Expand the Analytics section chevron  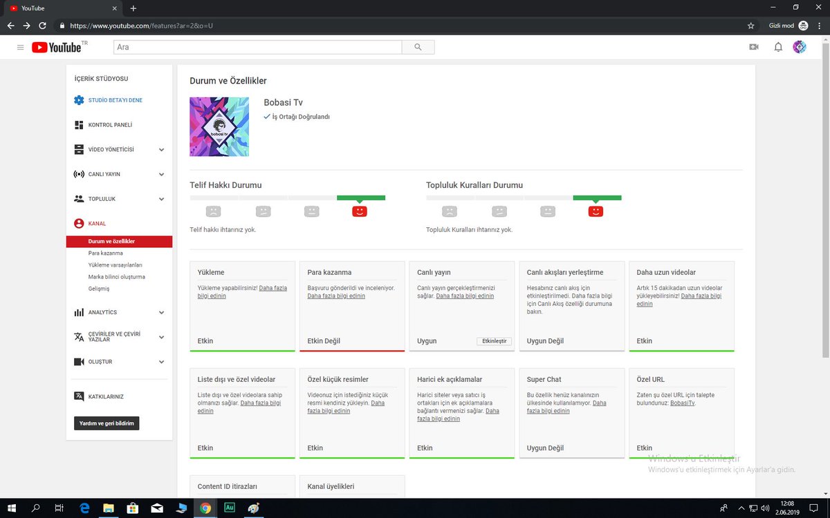pyautogui.click(x=161, y=313)
